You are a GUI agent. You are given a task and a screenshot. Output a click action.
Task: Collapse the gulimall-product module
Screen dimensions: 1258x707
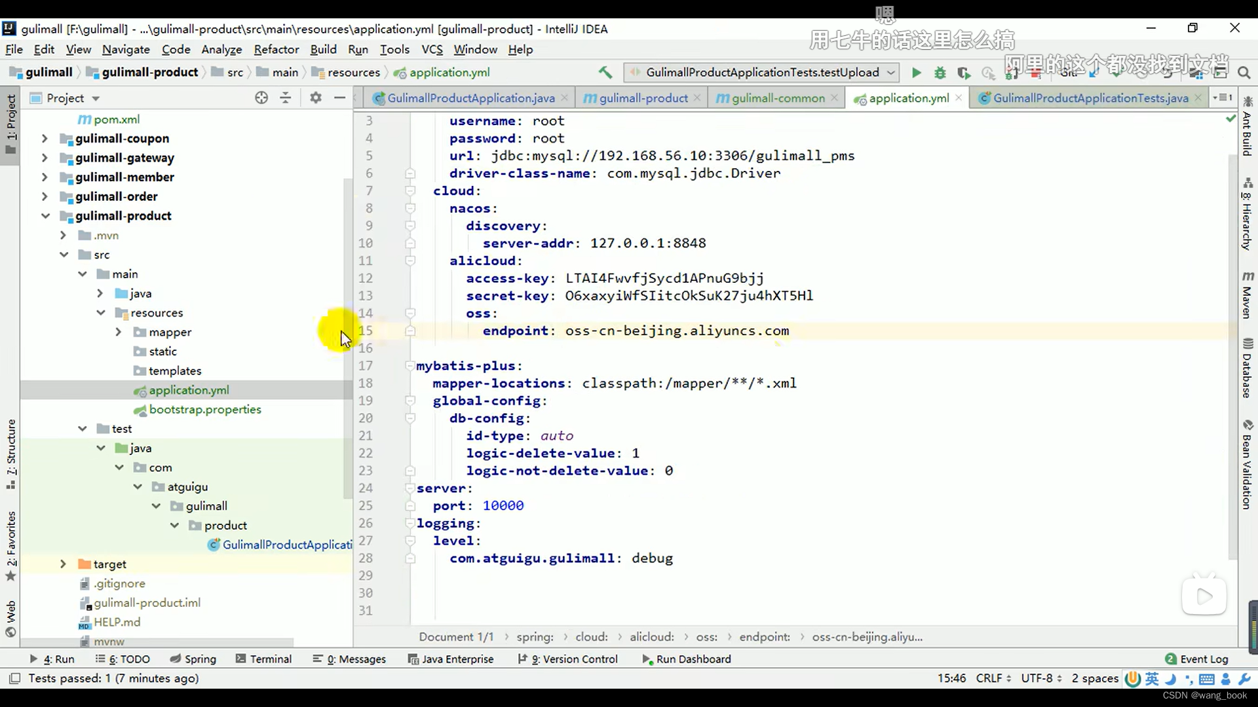coord(45,216)
